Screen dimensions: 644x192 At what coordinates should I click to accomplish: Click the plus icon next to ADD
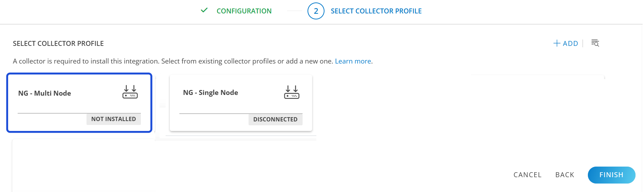[557, 43]
